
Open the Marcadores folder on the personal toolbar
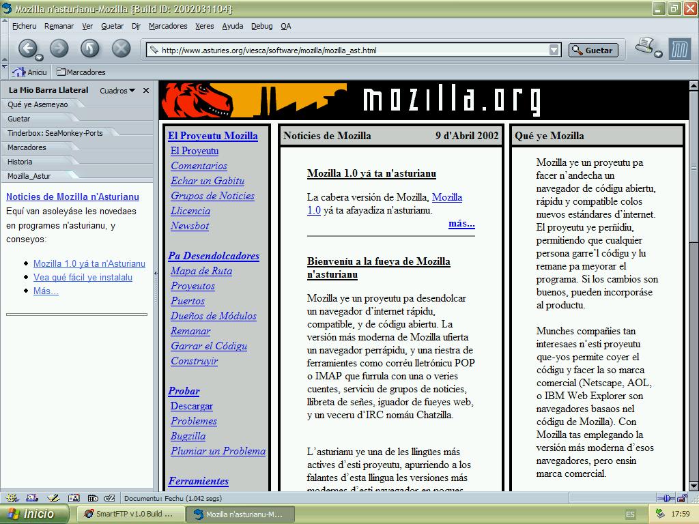click(x=81, y=72)
